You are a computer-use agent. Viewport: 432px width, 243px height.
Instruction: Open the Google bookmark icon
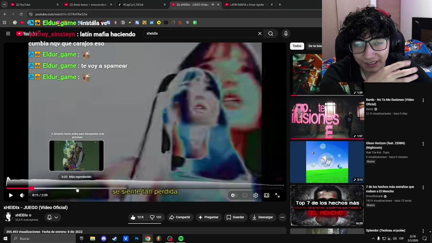tap(15, 23)
